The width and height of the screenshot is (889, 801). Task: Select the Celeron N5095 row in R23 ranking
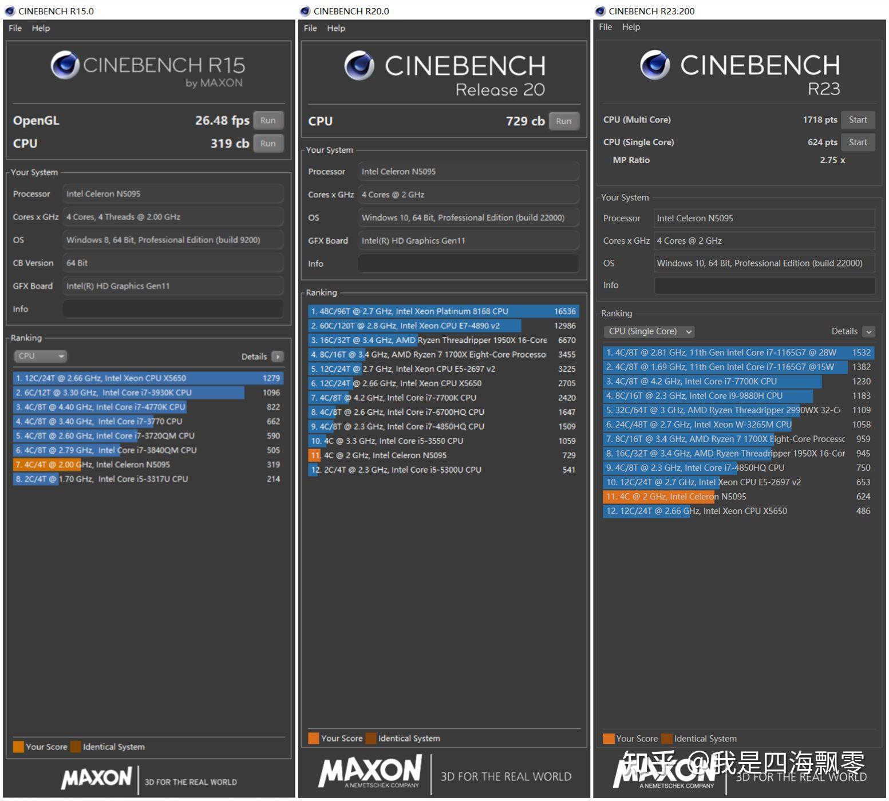tap(738, 497)
